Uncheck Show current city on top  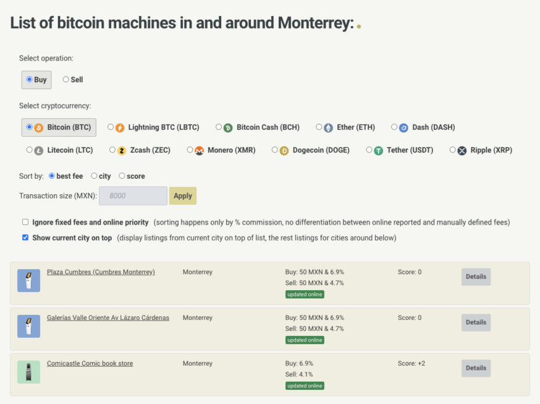[x=25, y=237]
